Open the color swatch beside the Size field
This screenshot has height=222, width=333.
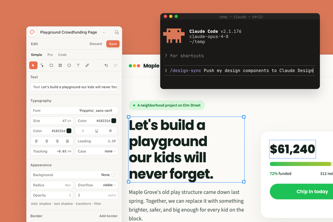114,121
